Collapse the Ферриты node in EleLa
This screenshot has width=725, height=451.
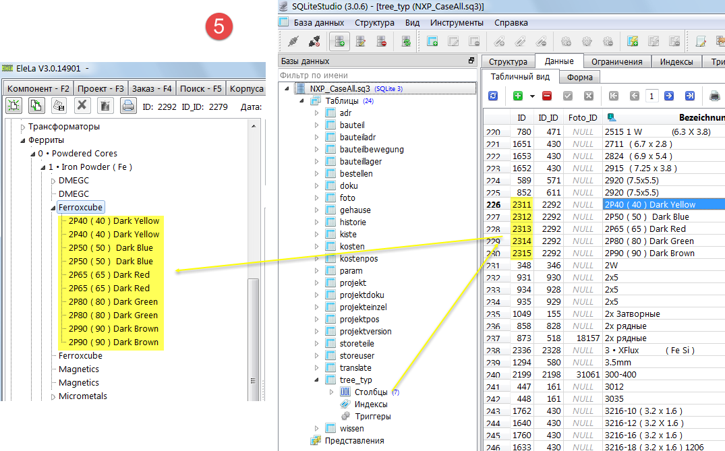tap(22, 140)
